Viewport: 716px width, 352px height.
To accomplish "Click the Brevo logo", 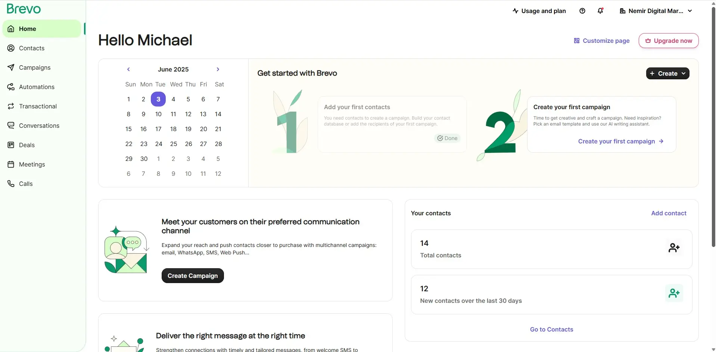I will (x=24, y=9).
